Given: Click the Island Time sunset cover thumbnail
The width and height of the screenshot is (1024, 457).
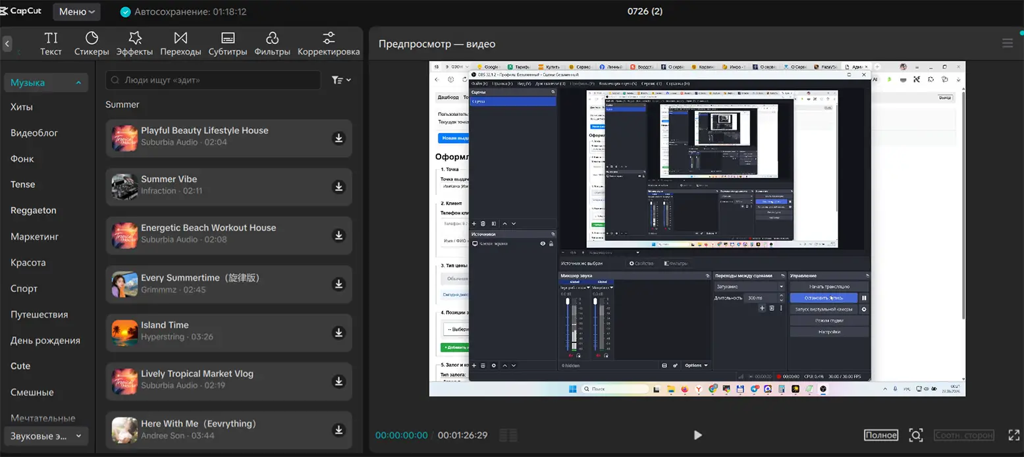Looking at the screenshot, I should (124, 333).
